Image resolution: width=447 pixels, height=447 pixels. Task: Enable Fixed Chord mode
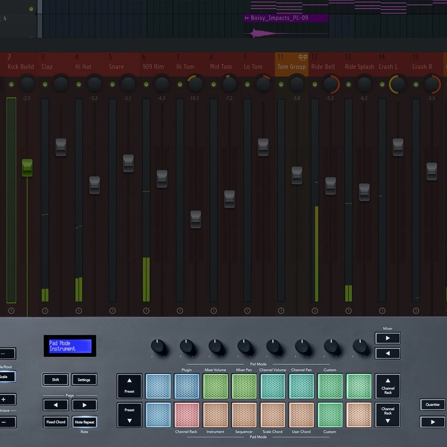coord(55,422)
